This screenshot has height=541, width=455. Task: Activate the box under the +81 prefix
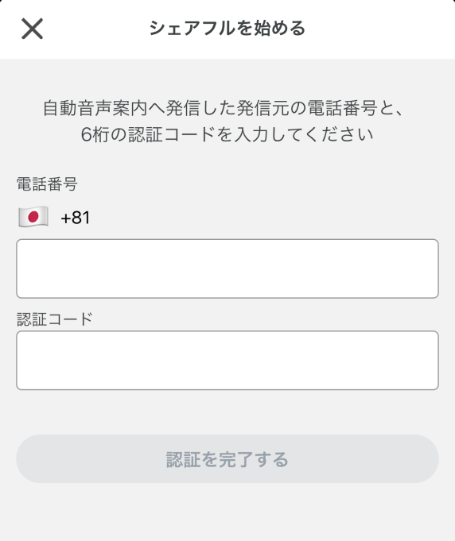point(227,269)
